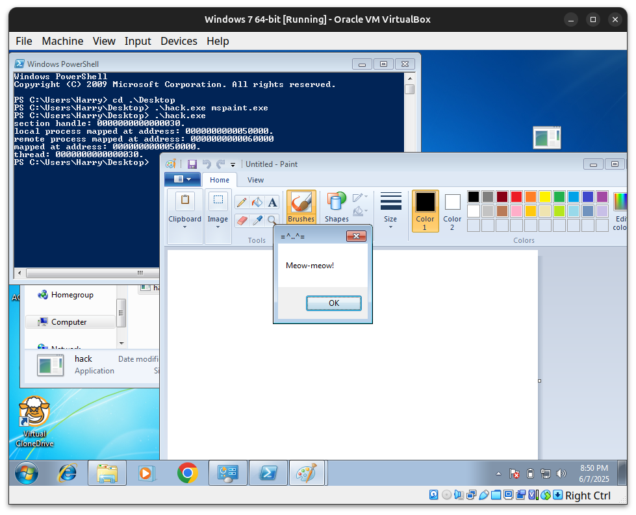Select the Text tool in Paint
The width and height of the screenshot is (636, 515).
click(x=273, y=202)
